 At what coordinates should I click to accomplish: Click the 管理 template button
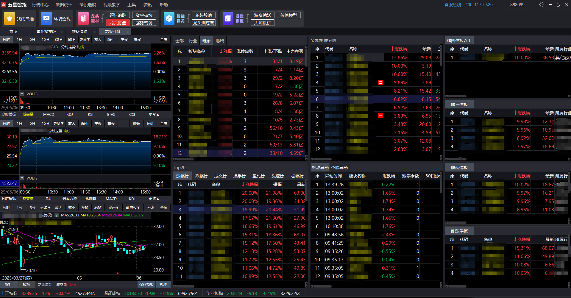[x=163, y=285]
